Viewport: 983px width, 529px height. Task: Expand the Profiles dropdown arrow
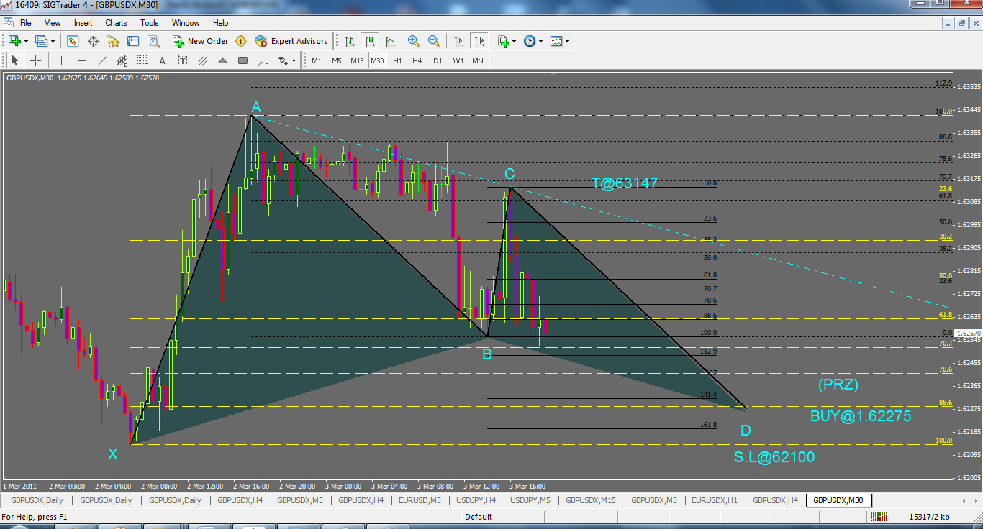click(53, 41)
